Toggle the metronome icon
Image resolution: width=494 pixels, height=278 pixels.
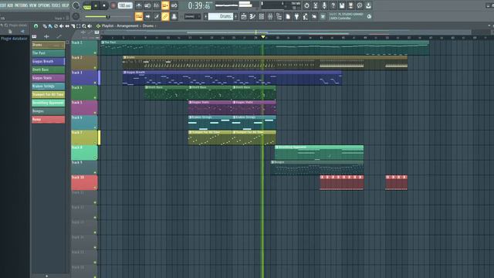(139, 5)
